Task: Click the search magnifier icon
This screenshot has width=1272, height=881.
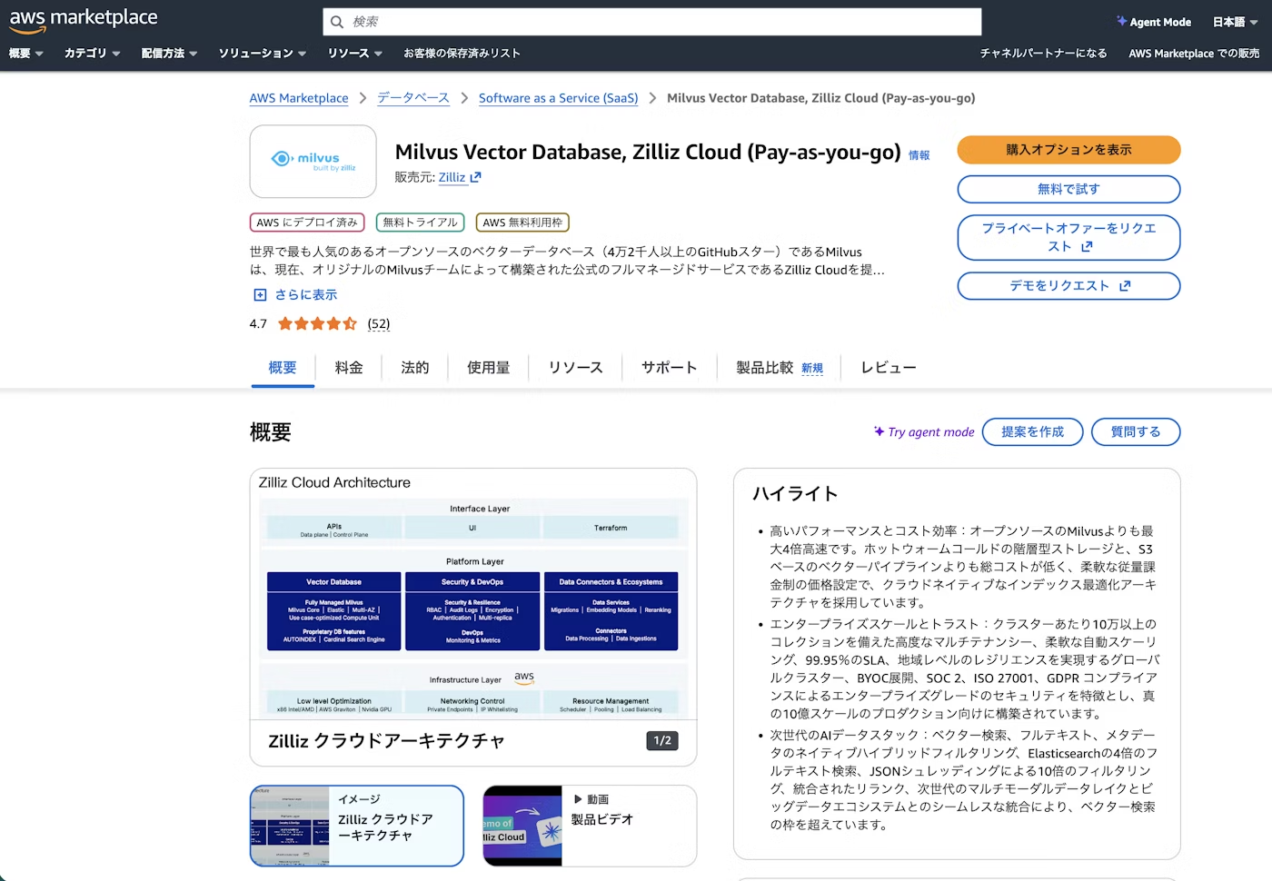Action: (337, 22)
